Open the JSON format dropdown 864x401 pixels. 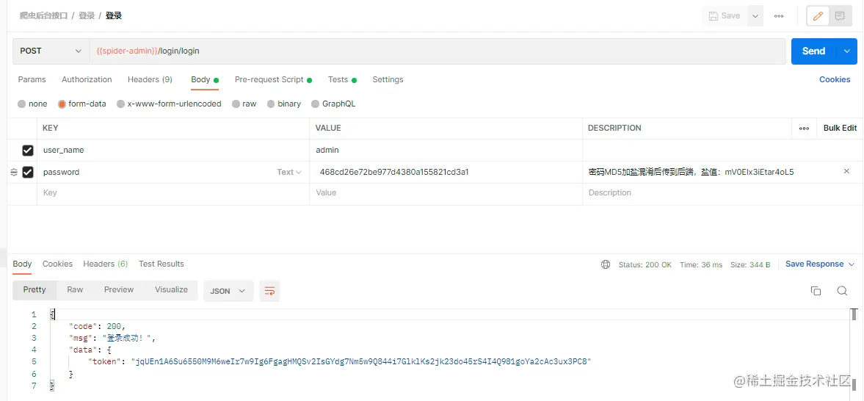pyautogui.click(x=228, y=291)
